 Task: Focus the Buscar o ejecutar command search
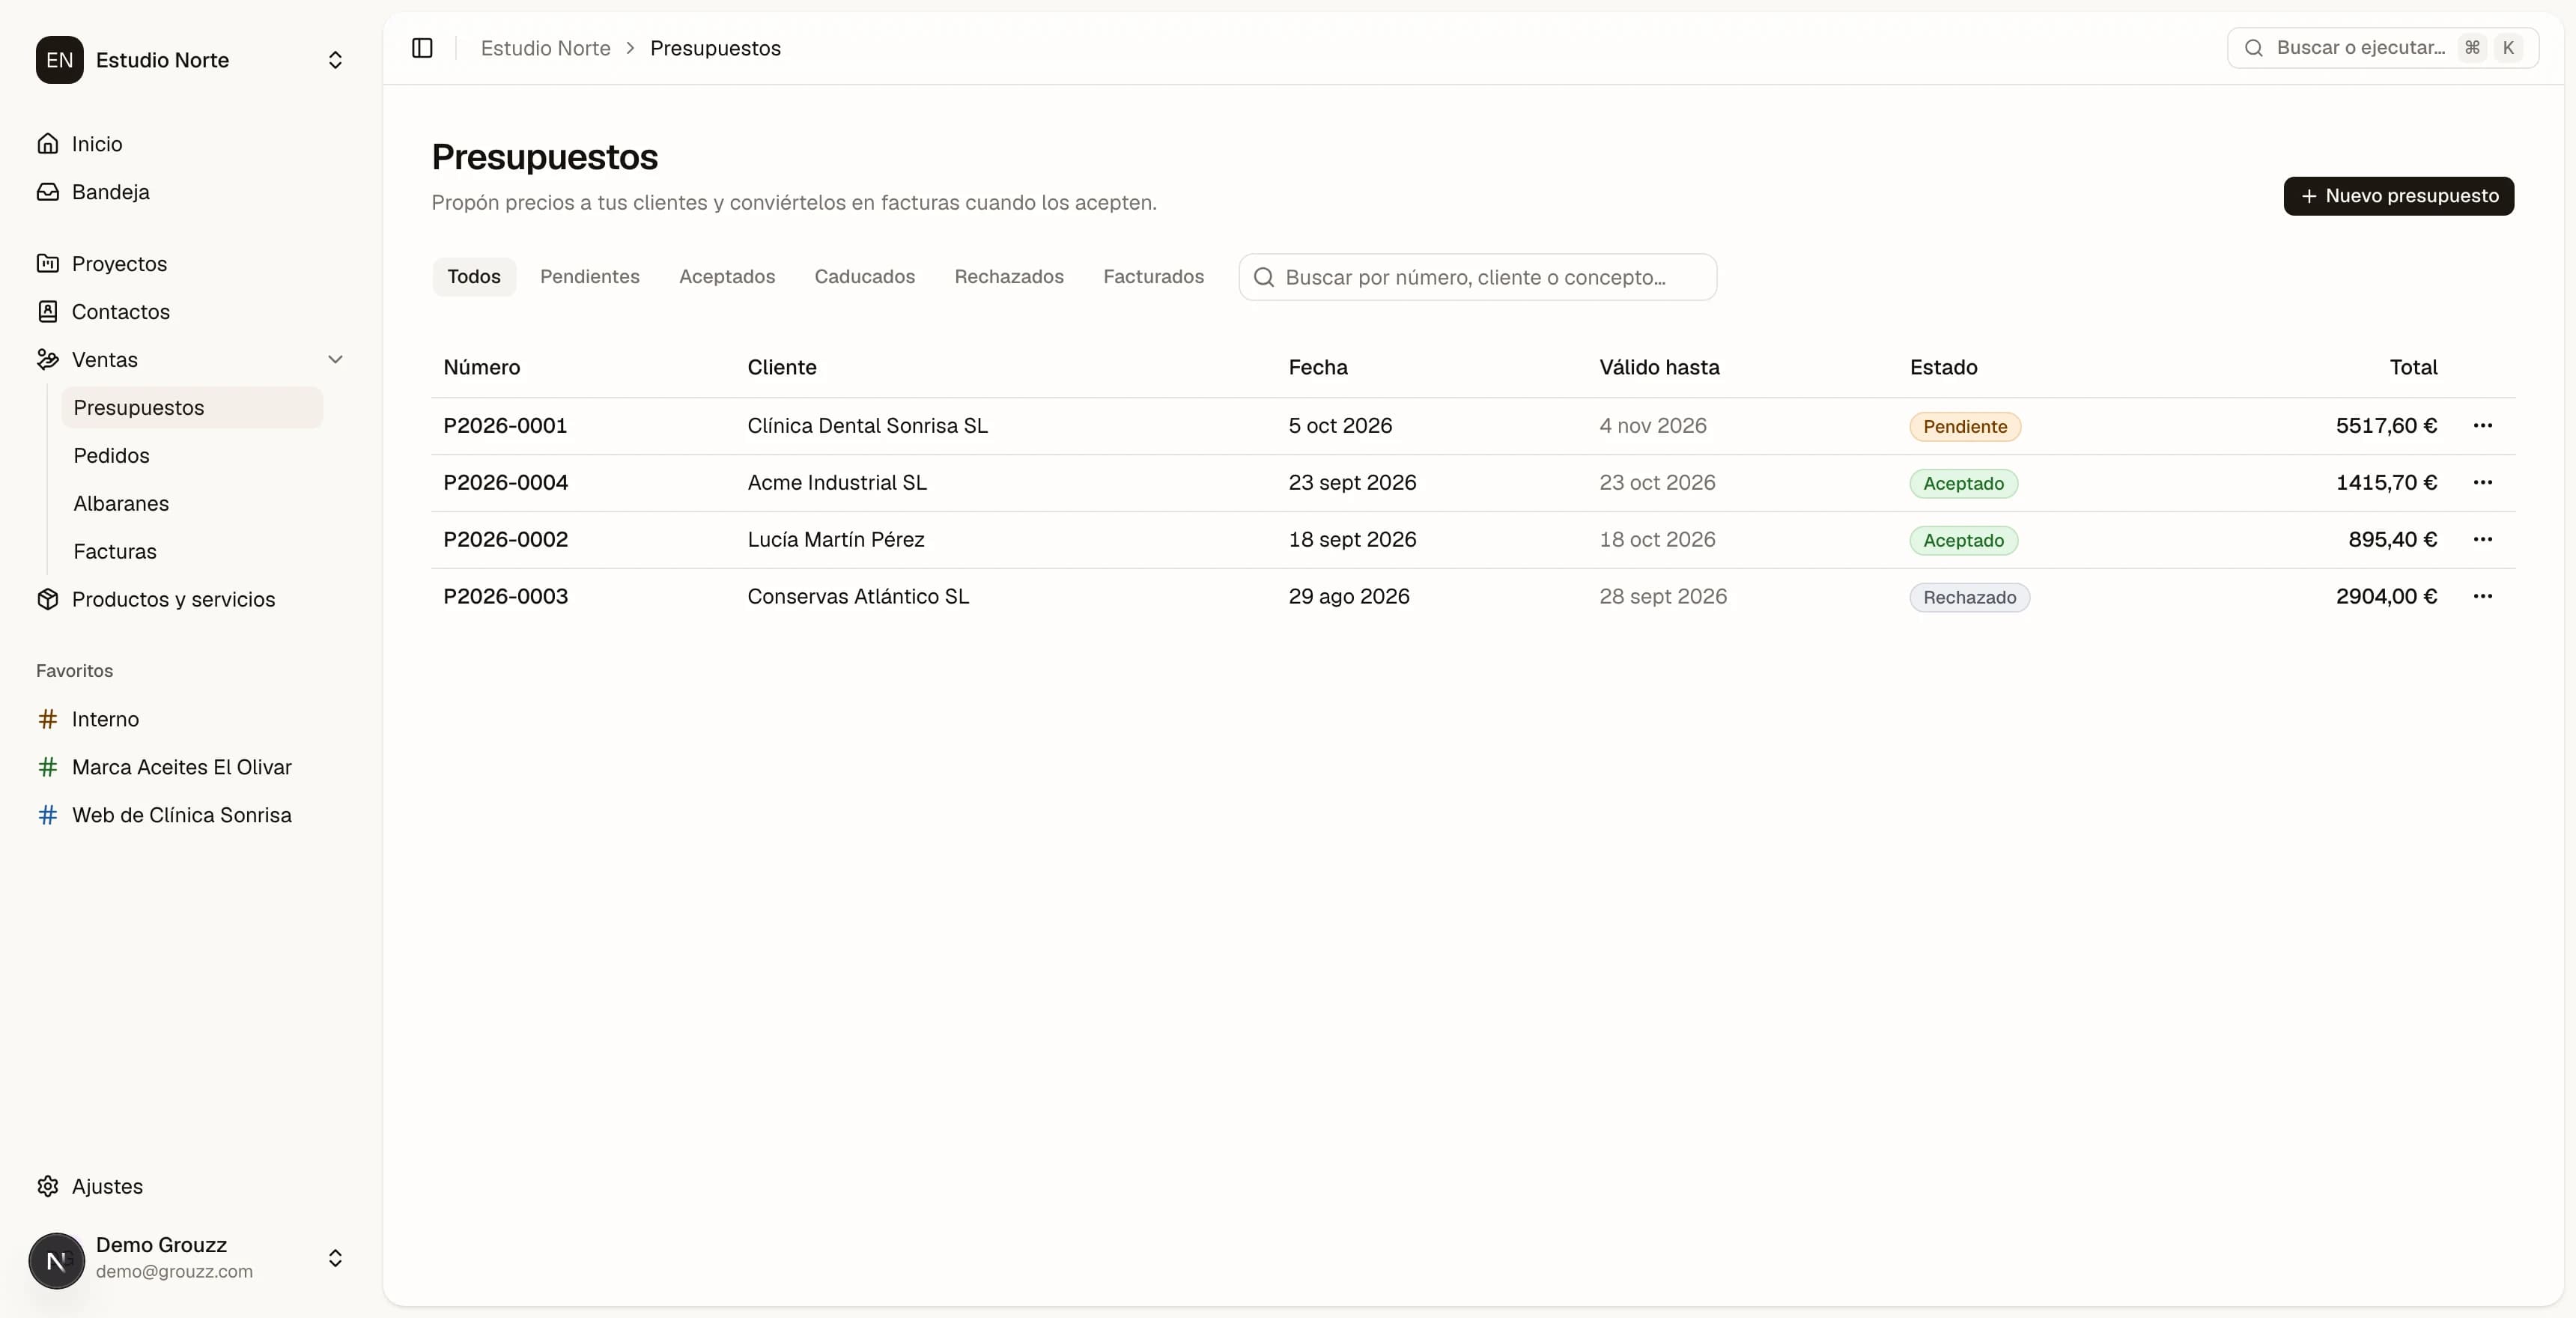[x=2382, y=48]
